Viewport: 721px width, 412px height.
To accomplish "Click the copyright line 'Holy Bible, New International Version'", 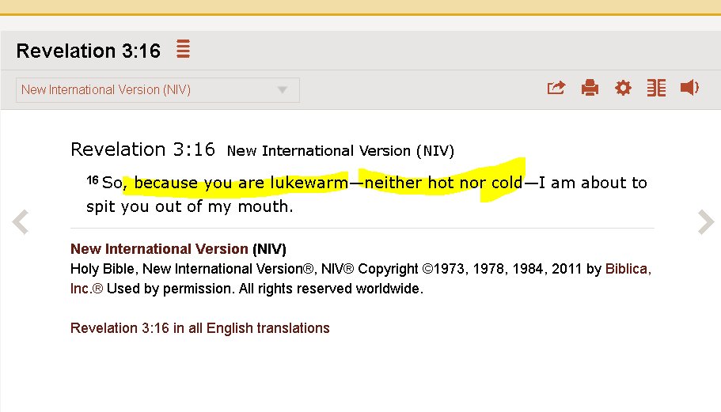I will click(x=192, y=269).
